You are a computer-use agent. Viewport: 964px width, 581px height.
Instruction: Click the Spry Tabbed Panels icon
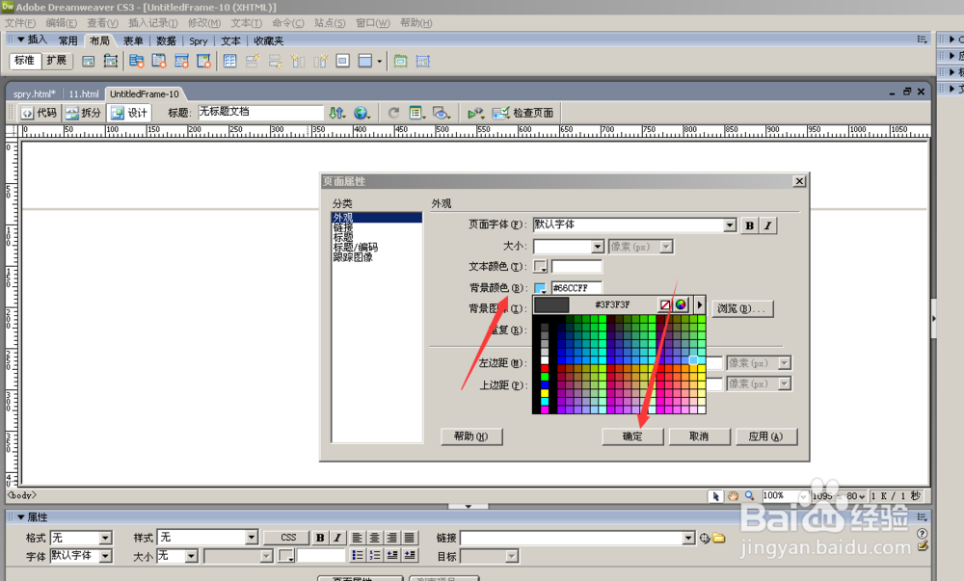click(x=159, y=61)
